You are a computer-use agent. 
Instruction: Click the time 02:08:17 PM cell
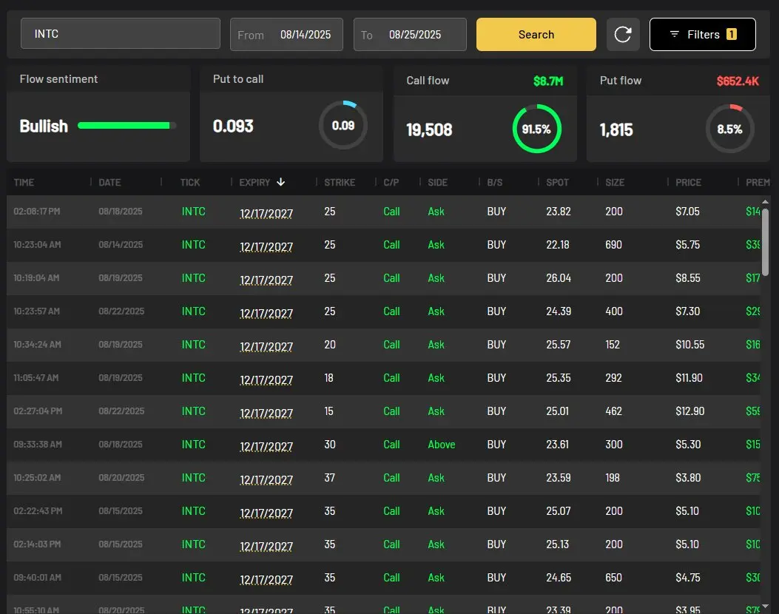click(x=37, y=211)
